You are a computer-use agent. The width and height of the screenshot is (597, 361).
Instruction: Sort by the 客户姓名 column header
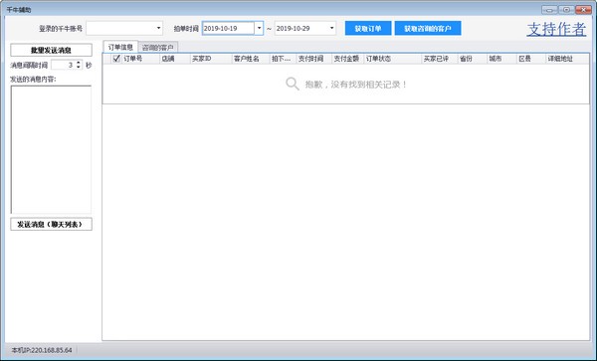[251, 59]
